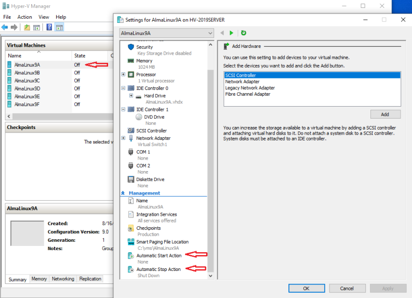Select the Hard Drive icon under IDE Controller 0
Image resolution: width=412 pixels, height=298 pixels.
point(139,96)
